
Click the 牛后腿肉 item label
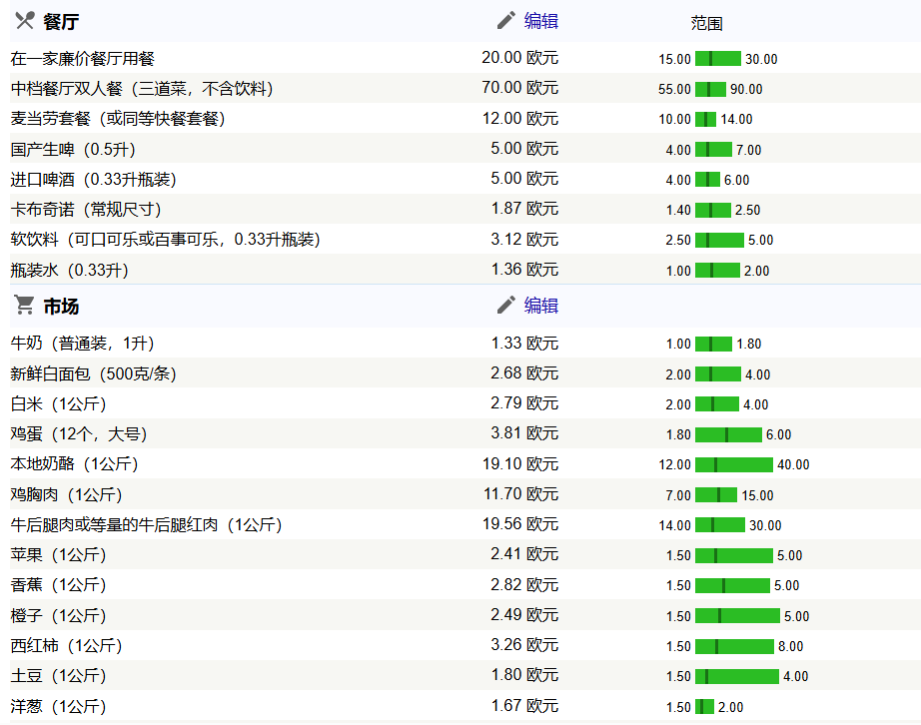point(147,524)
